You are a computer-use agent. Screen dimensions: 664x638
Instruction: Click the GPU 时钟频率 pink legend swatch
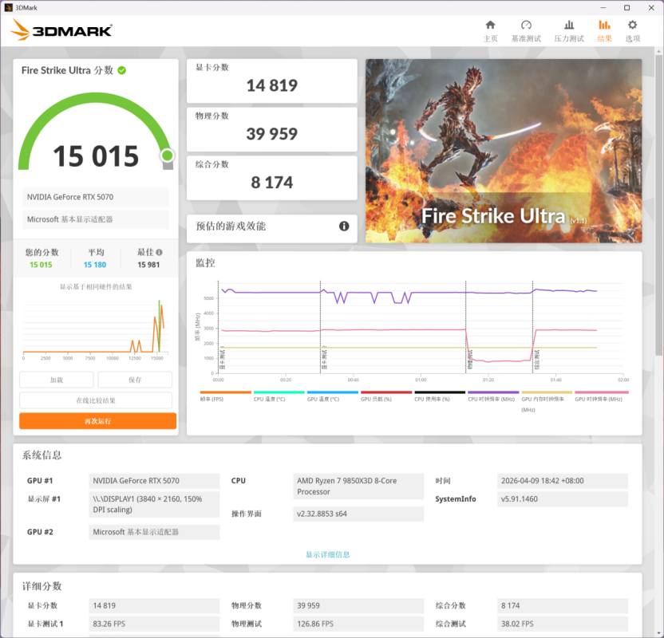tap(601, 392)
